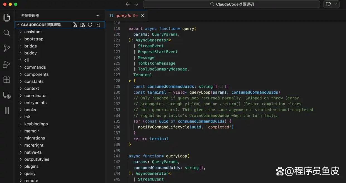Click line number 228 in gutter
This screenshot has width=346, height=183.
point(117,81)
